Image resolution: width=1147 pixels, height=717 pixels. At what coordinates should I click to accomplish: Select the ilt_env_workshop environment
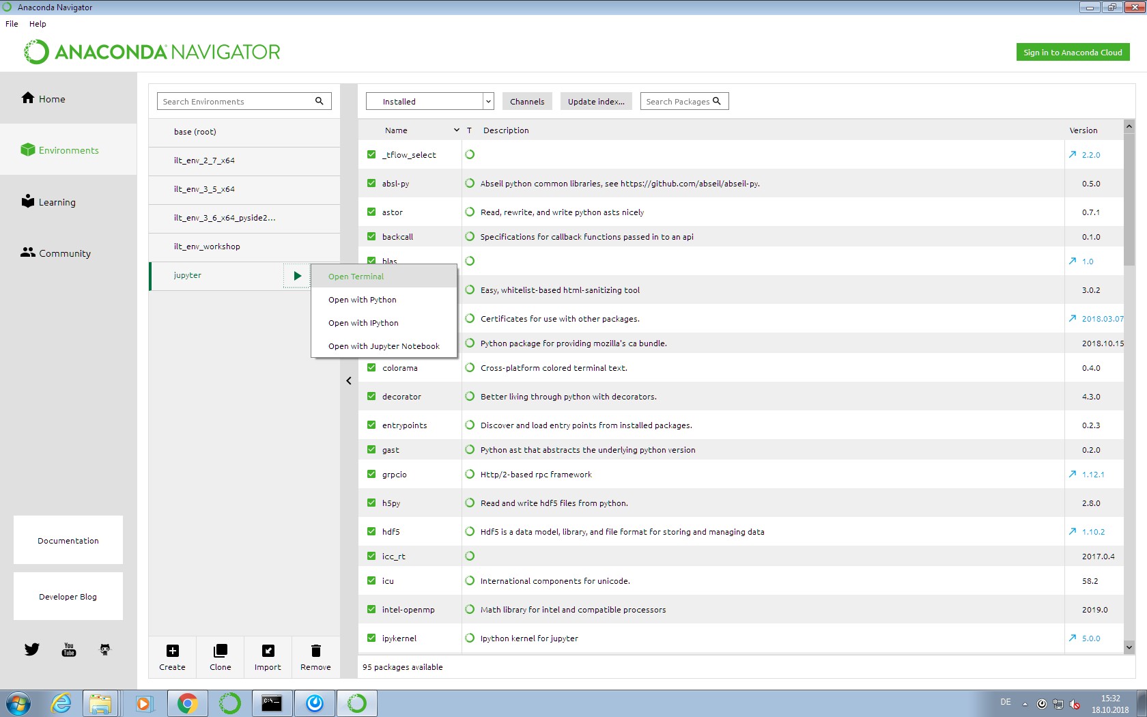click(244, 247)
